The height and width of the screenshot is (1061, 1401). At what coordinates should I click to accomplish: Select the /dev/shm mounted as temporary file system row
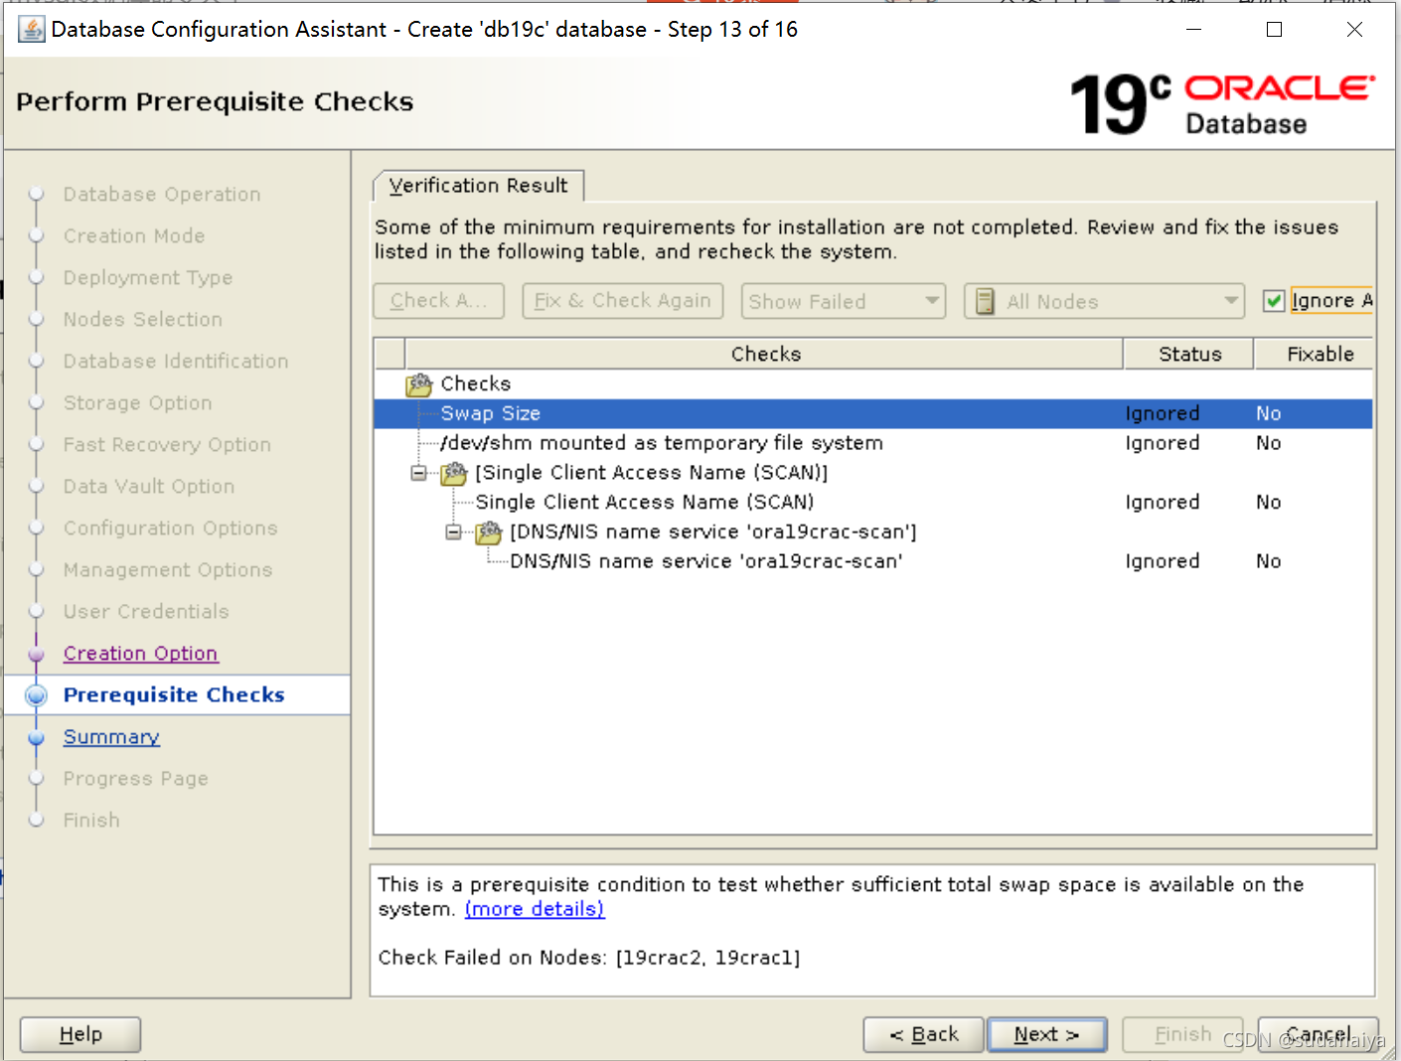pos(872,443)
